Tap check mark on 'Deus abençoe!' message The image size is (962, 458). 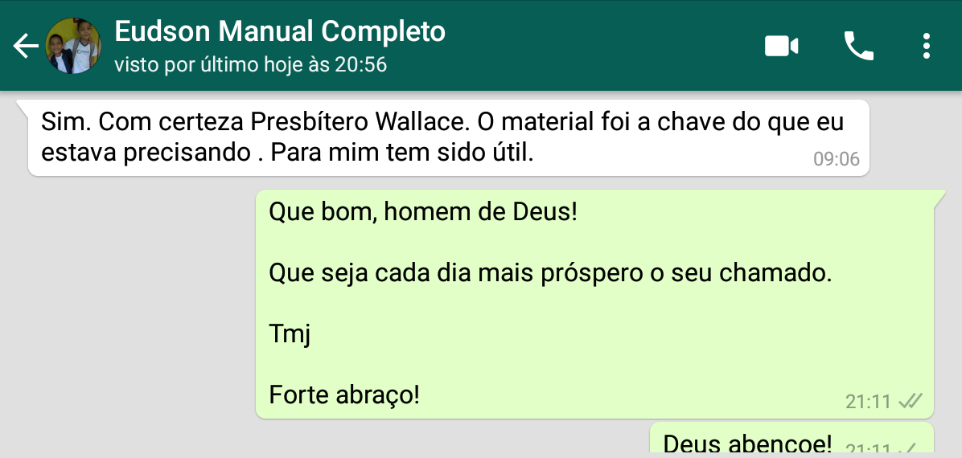(x=911, y=449)
